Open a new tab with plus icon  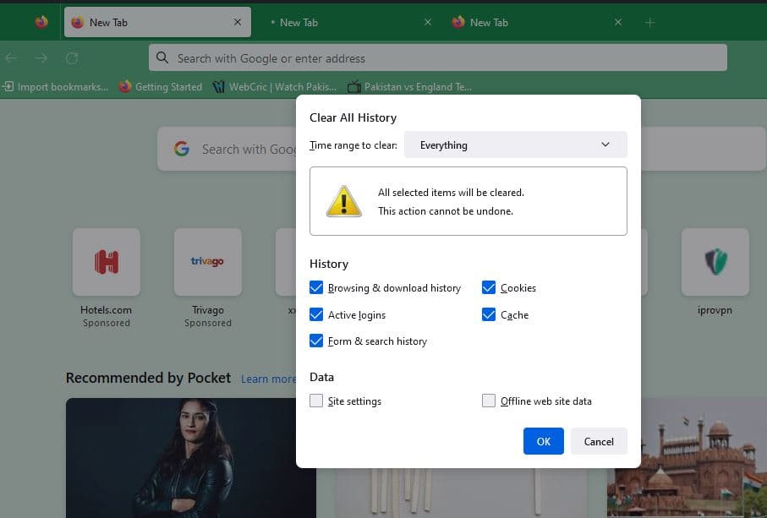[x=649, y=23]
